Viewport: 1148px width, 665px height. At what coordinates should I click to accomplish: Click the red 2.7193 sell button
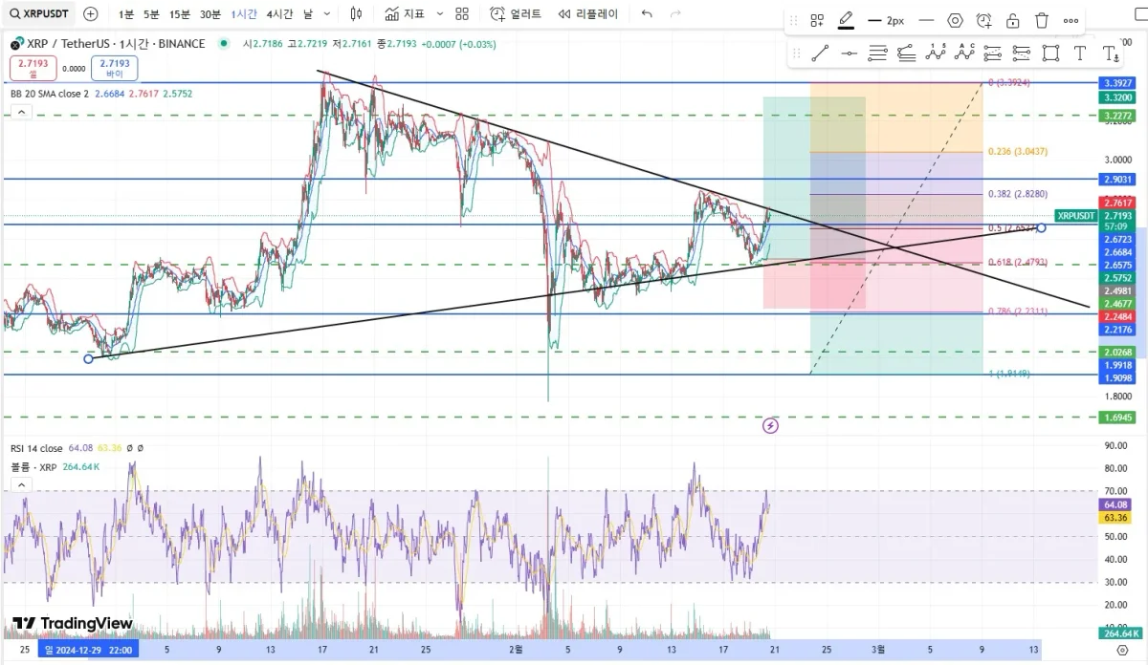(33, 67)
